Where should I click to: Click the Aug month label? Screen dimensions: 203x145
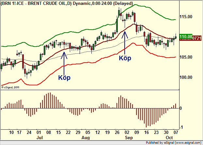(86, 138)
